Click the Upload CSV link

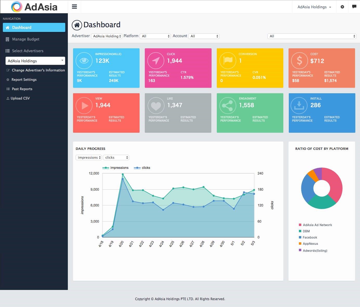[20, 98]
